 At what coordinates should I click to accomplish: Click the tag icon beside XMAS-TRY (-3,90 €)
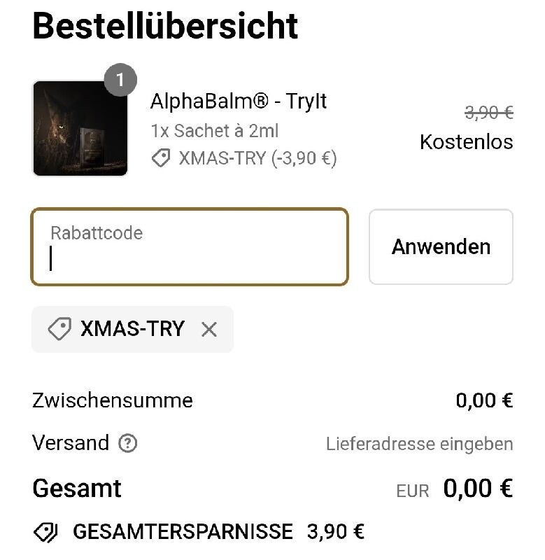[161, 159]
